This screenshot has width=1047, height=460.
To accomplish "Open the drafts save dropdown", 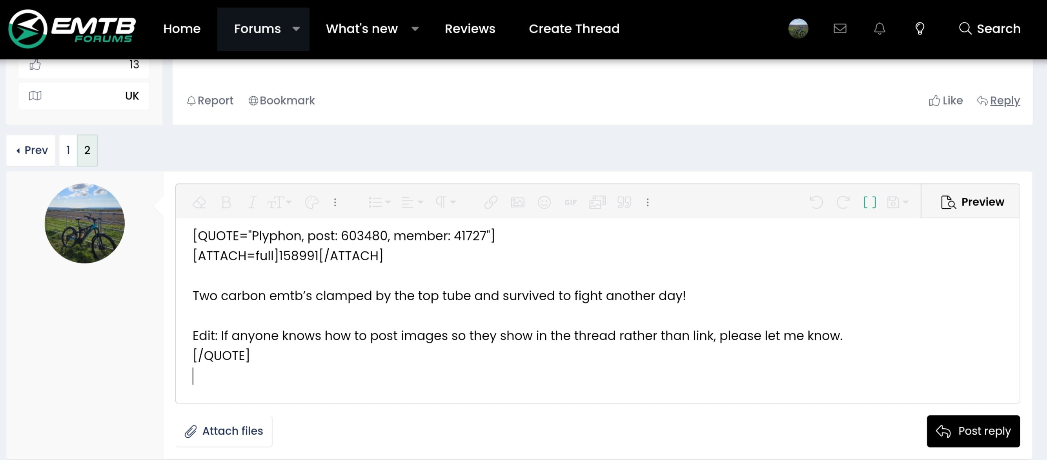I will coord(897,202).
